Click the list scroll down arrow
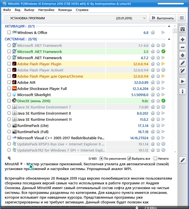The image size is (189, 209). 175,152
